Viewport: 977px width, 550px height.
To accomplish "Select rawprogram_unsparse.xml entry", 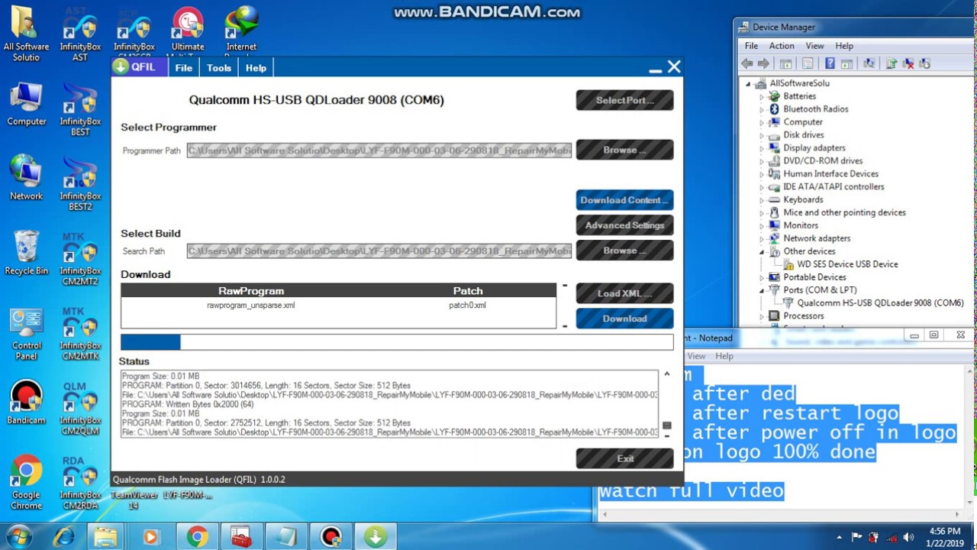I will 250,306.
